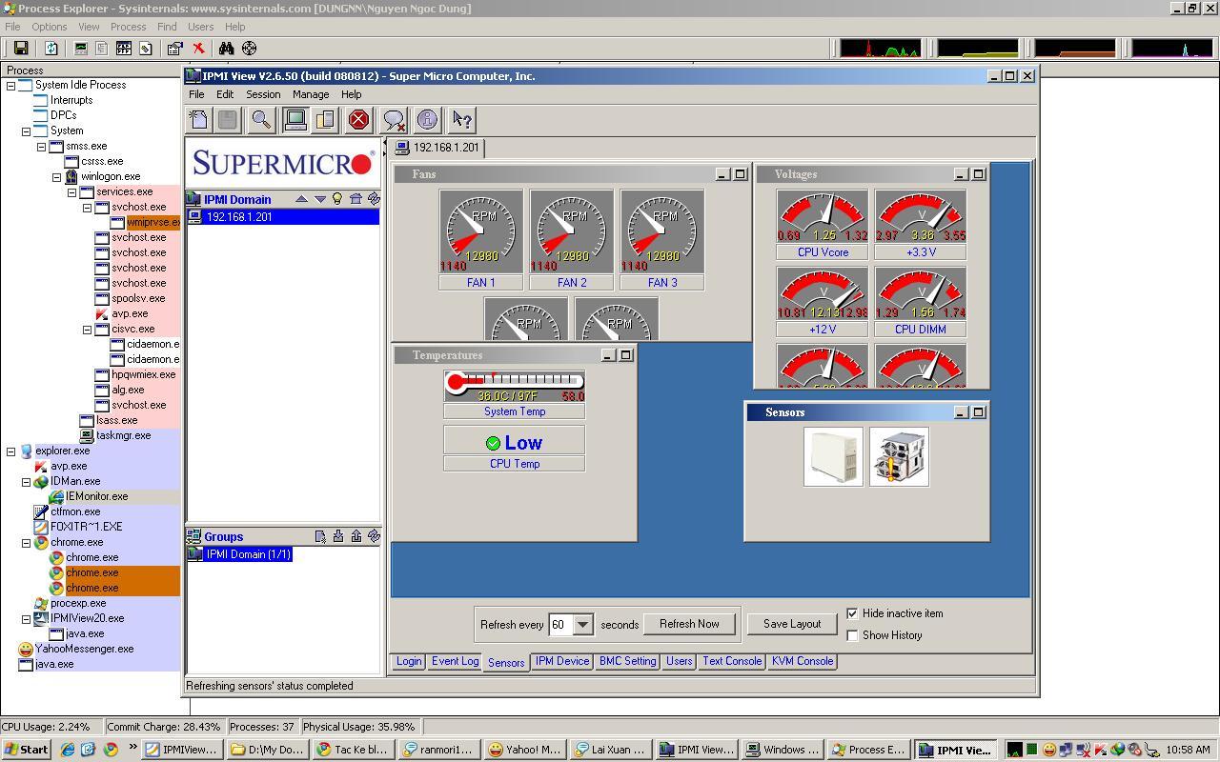Image resolution: width=1220 pixels, height=762 pixels.
Task: Collapse the winlogon.exe tree node
Action: (x=57, y=176)
